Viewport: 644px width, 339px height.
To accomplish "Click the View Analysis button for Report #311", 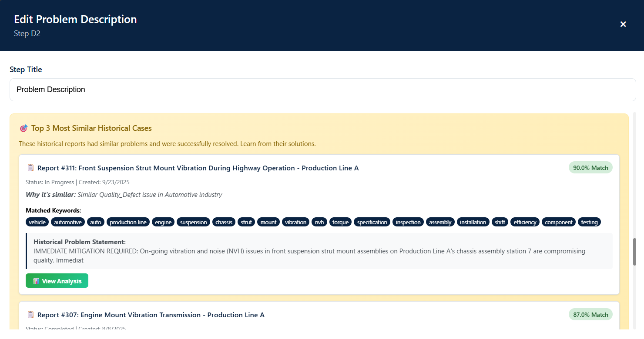I will [57, 281].
